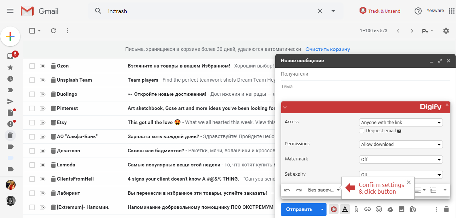Open the select-all dropdown arrow

(x=39, y=31)
